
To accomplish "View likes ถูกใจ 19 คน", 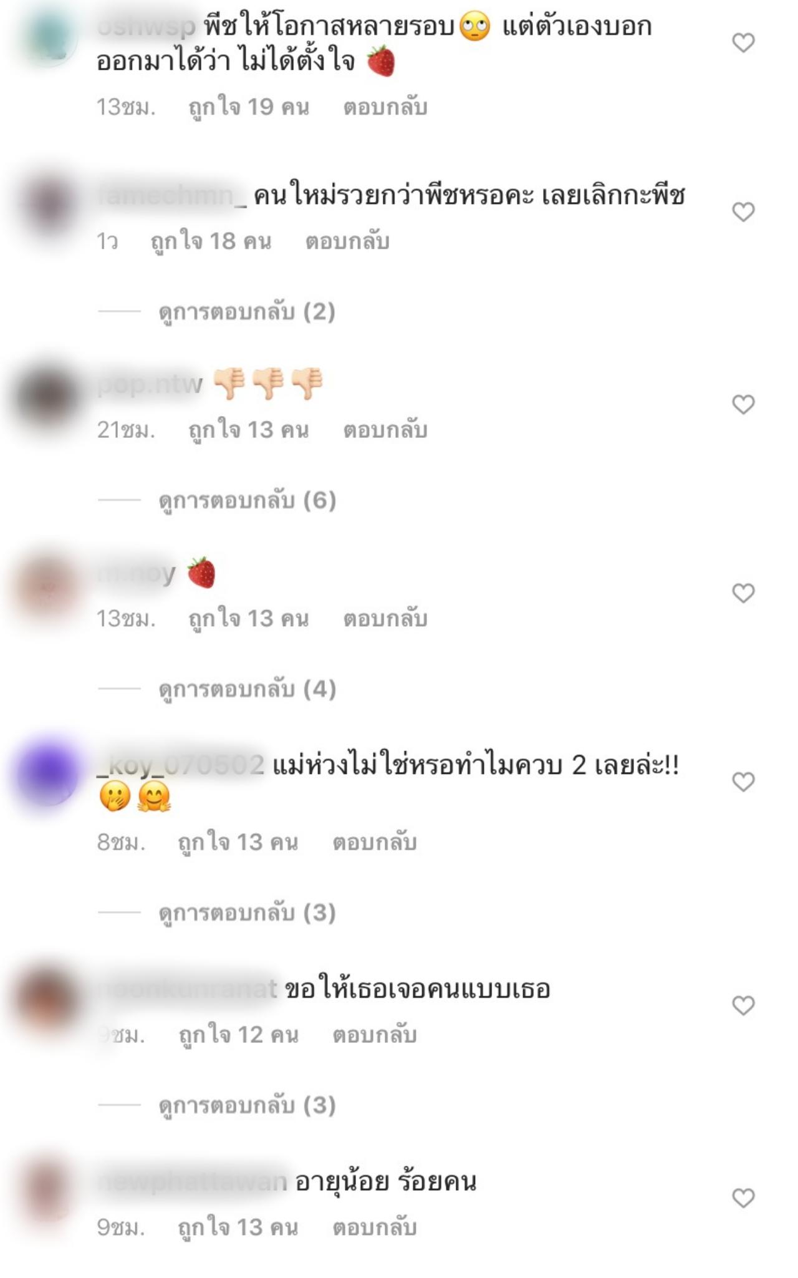I will (249, 107).
